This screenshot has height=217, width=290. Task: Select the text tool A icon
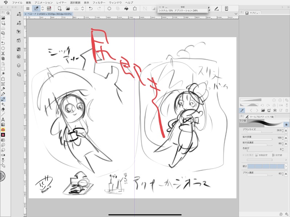pyautogui.click(x=3, y=120)
